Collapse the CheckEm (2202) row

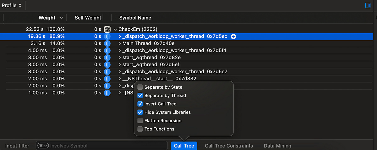click(x=115, y=29)
